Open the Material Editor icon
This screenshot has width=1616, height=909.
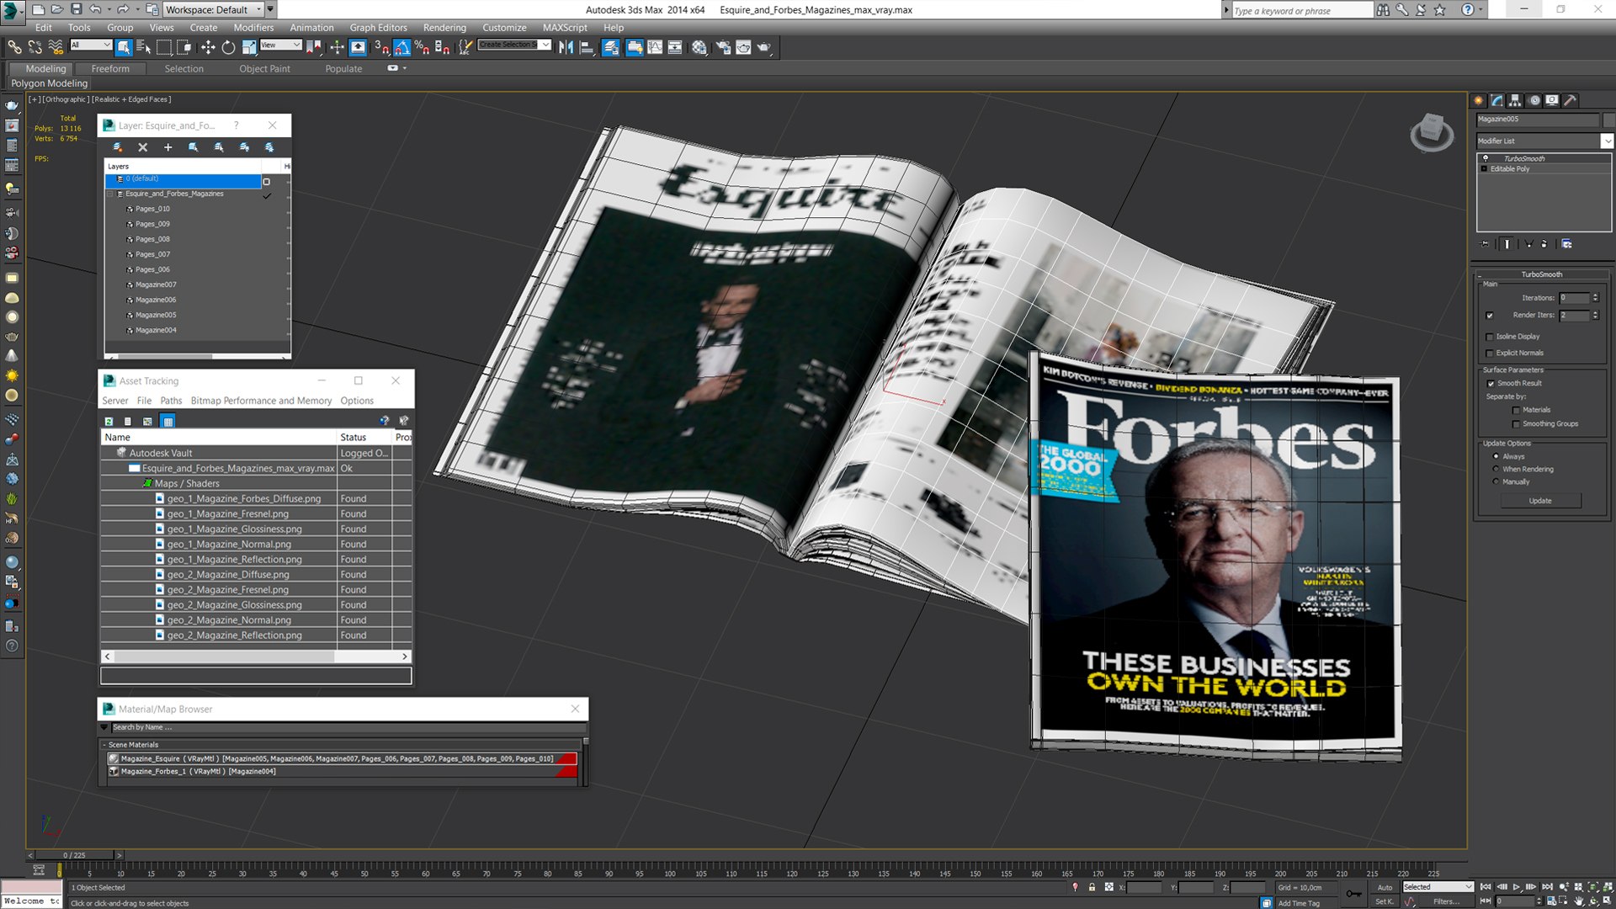pyautogui.click(x=699, y=47)
